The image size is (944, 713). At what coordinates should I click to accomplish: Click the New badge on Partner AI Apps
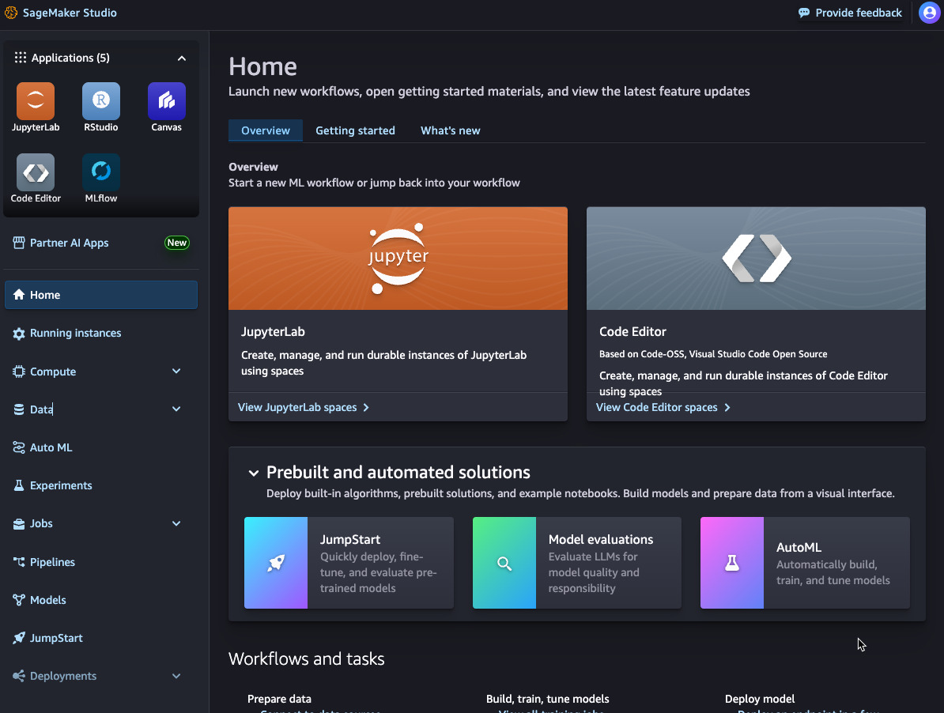(x=177, y=243)
